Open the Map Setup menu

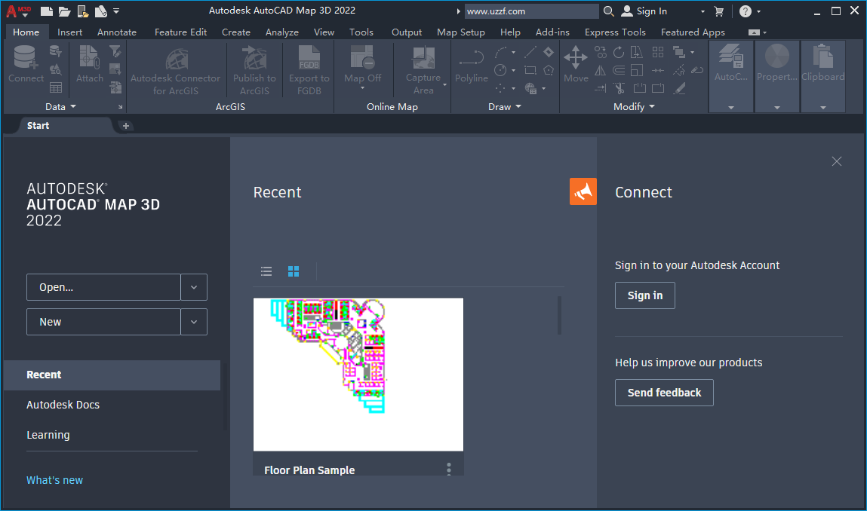(460, 32)
